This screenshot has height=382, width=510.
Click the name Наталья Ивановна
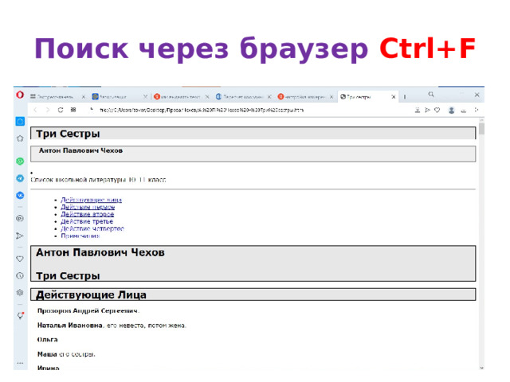69,325
